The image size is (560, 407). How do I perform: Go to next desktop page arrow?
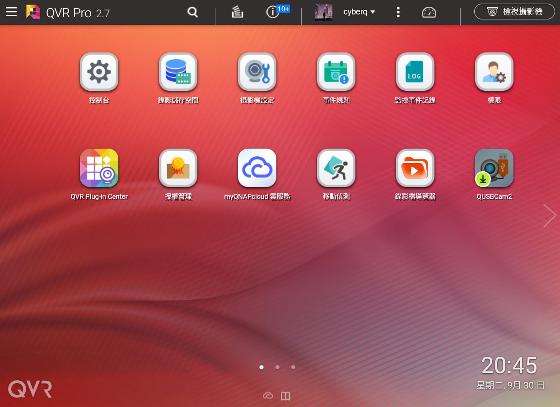(x=549, y=215)
